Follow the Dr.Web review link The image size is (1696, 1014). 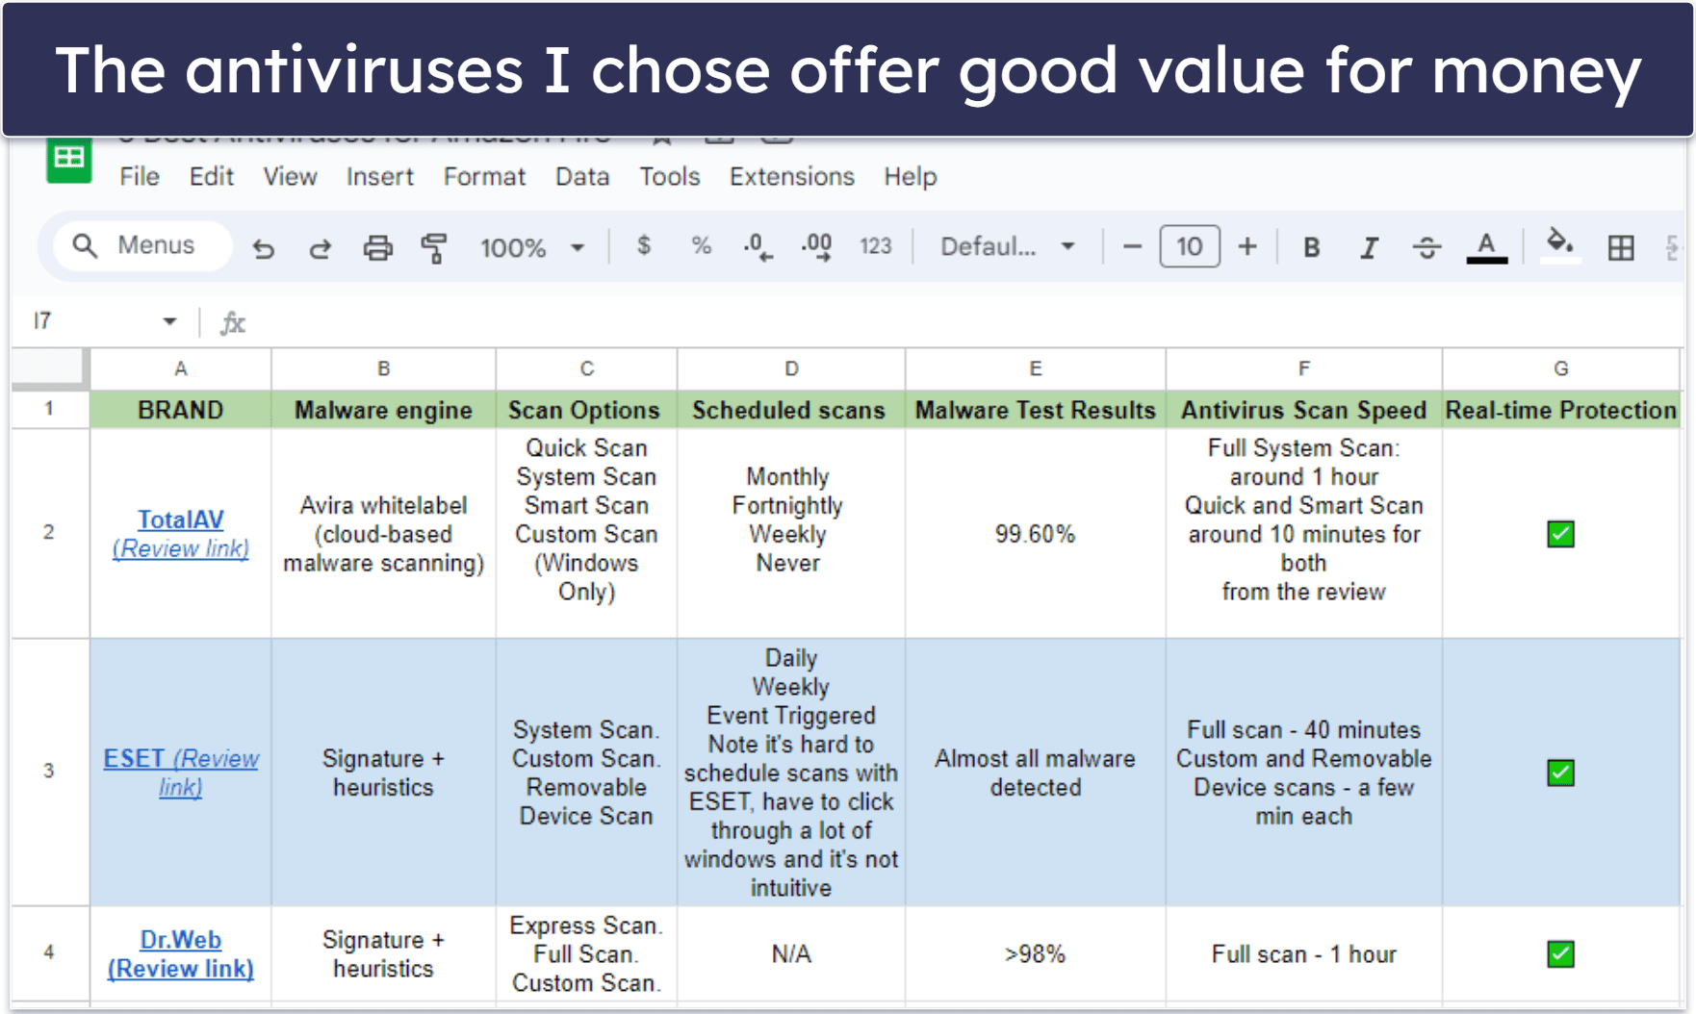[x=181, y=968]
